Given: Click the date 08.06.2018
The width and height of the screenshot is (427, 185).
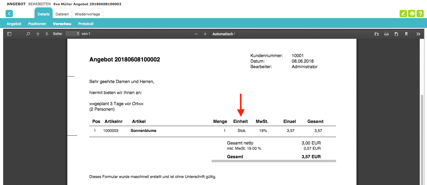Looking at the screenshot, I should [303, 61].
